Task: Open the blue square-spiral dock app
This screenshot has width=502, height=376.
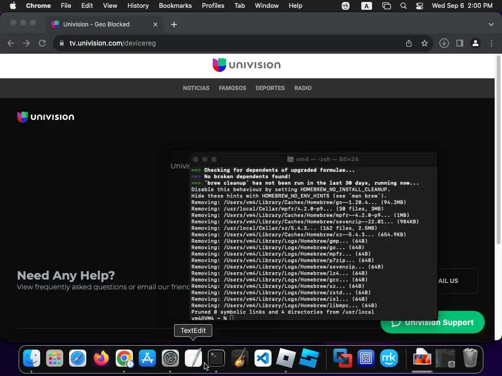Action: point(366,358)
